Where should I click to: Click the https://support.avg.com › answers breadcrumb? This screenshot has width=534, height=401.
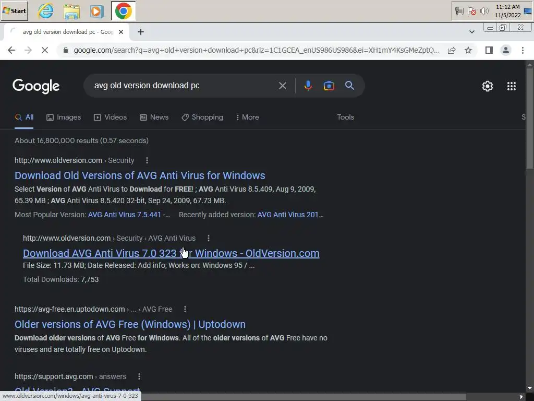[x=70, y=376]
